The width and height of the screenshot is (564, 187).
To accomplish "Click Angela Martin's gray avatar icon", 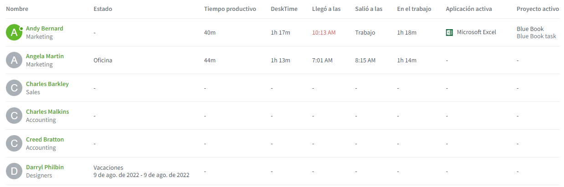I will [x=14, y=60].
